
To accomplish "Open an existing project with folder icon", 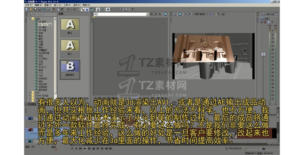I will click(x=31, y=10).
